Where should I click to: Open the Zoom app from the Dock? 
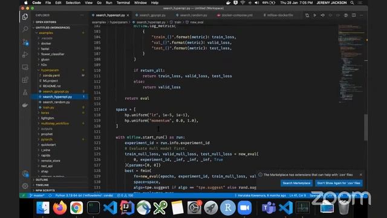pyautogui.click(x=244, y=207)
